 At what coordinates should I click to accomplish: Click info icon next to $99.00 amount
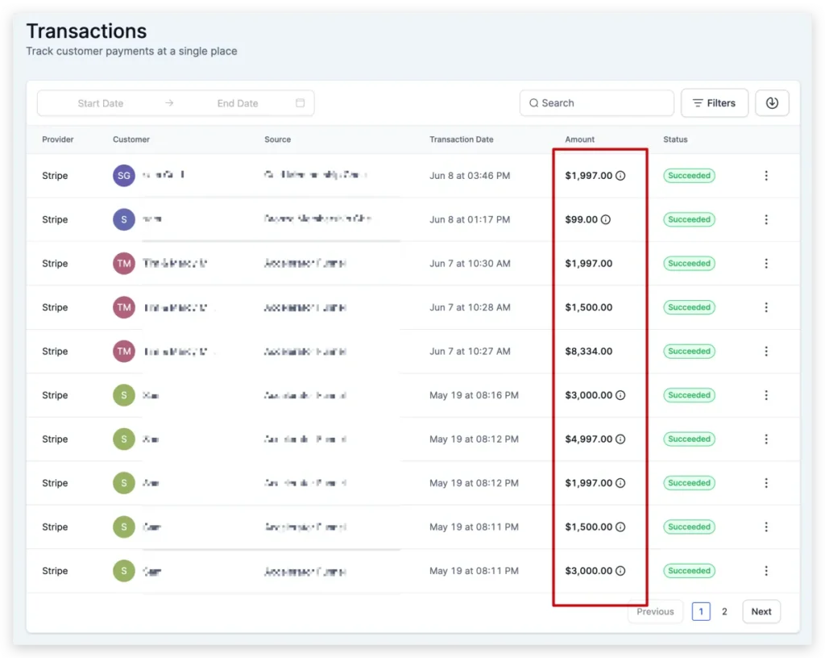tap(606, 219)
